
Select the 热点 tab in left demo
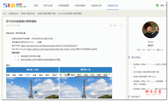tap(14, 75)
